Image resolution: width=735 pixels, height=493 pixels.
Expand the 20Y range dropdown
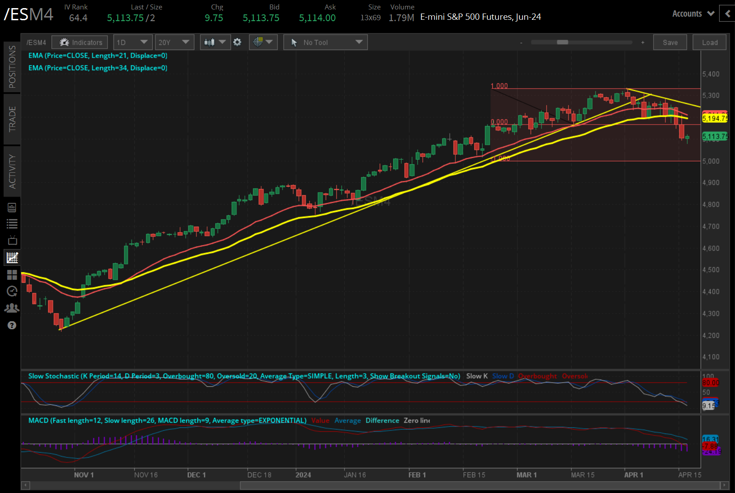pyautogui.click(x=174, y=42)
